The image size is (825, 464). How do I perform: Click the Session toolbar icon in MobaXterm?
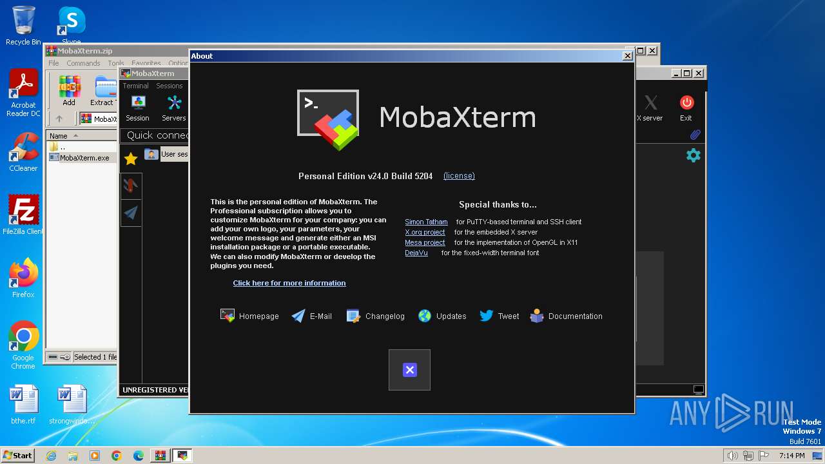pyautogui.click(x=137, y=108)
